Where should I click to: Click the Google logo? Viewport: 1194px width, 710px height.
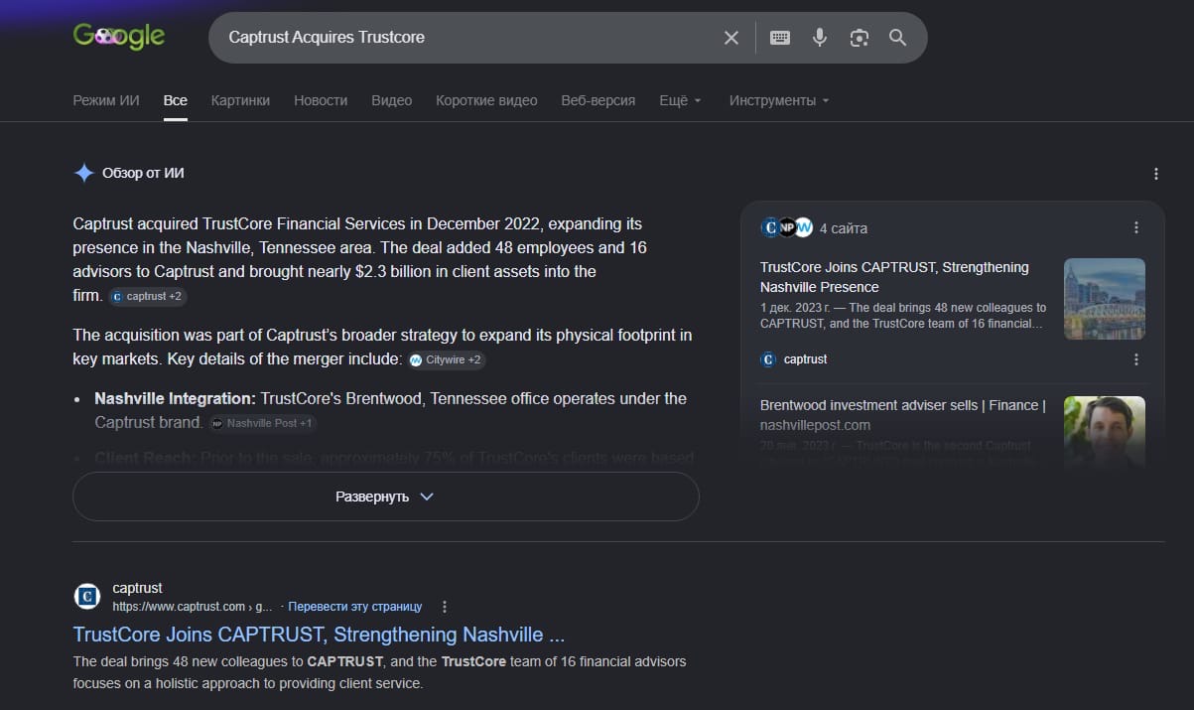click(x=119, y=37)
